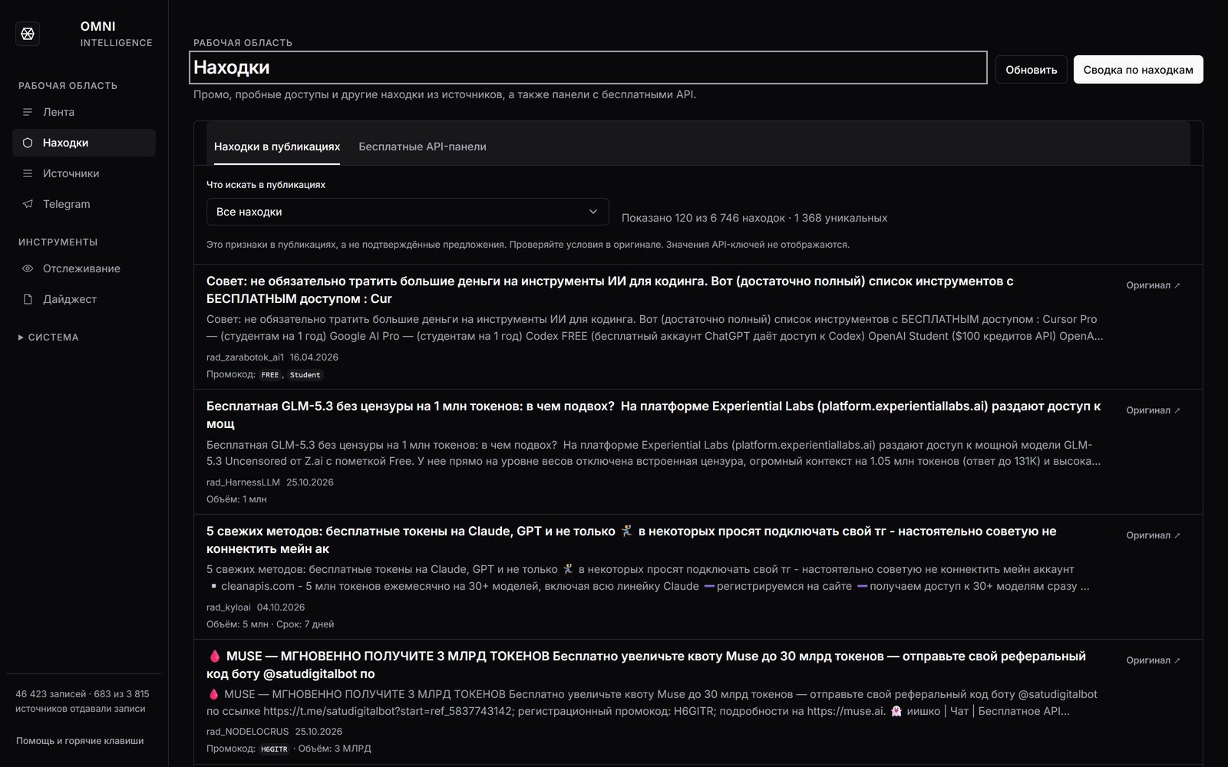Select the Находки sidebar item
Screen dimensions: 1228x767
(84, 143)
